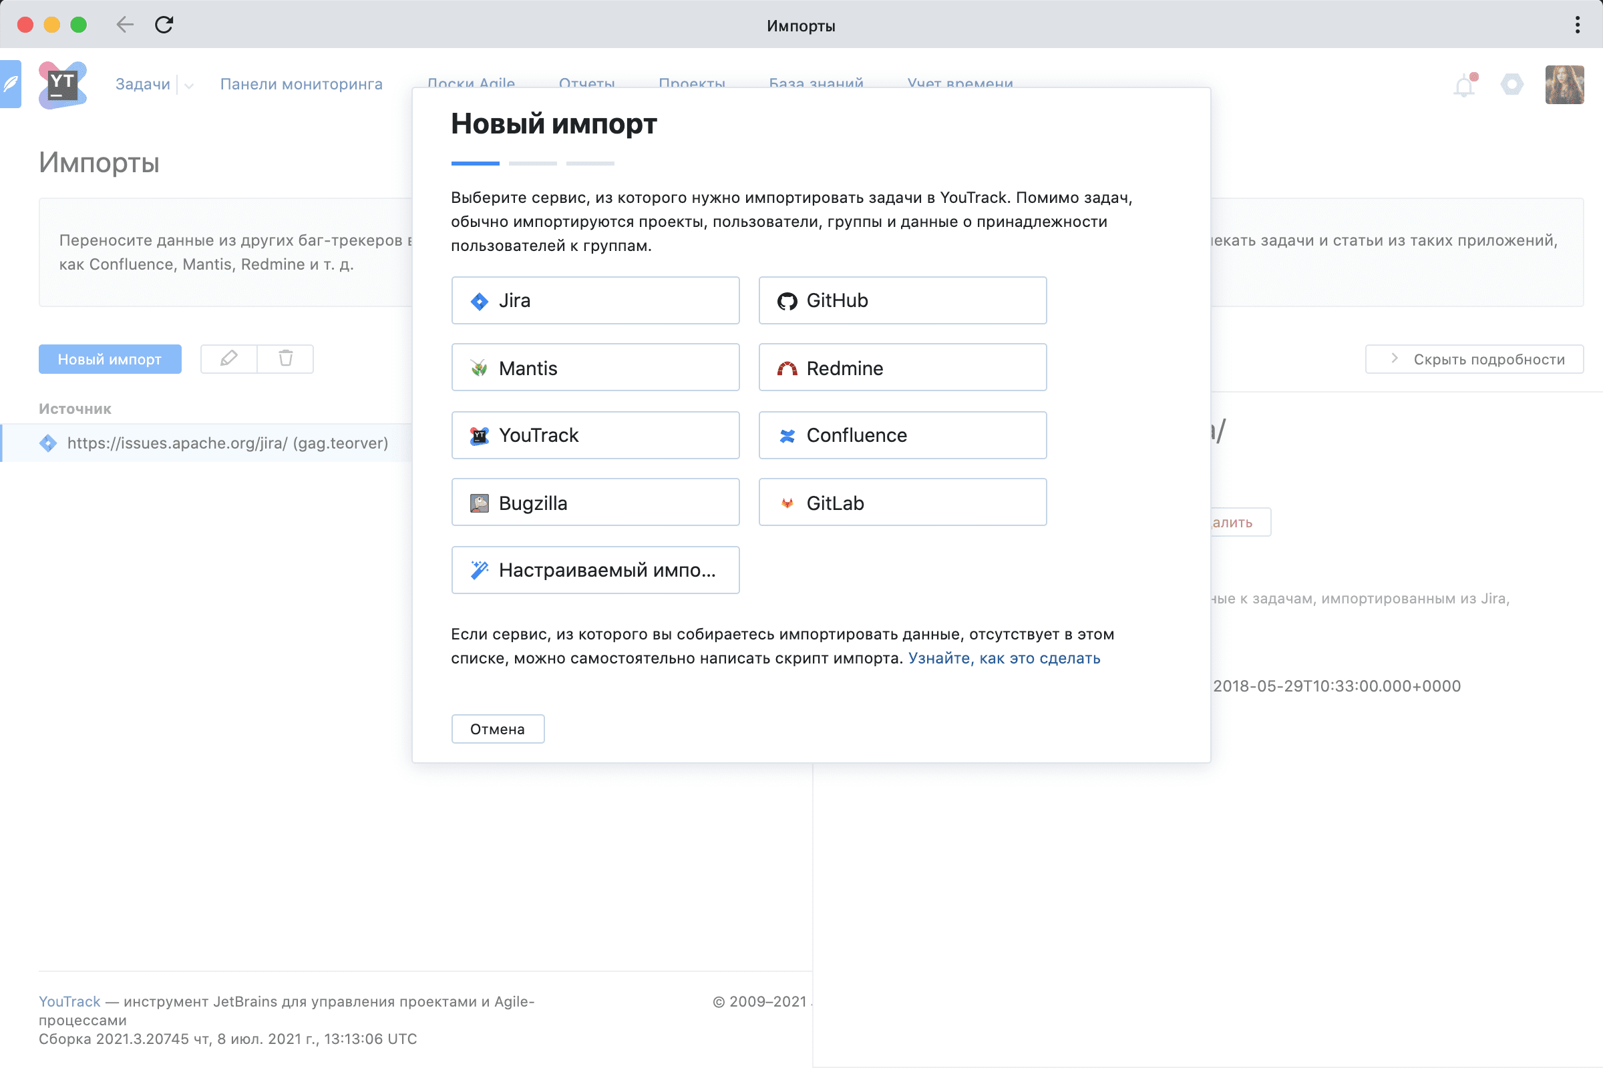Click timestamp 2018-05-29T10:33:00.000+0000
This screenshot has height=1068, width=1603.
[x=1337, y=686]
